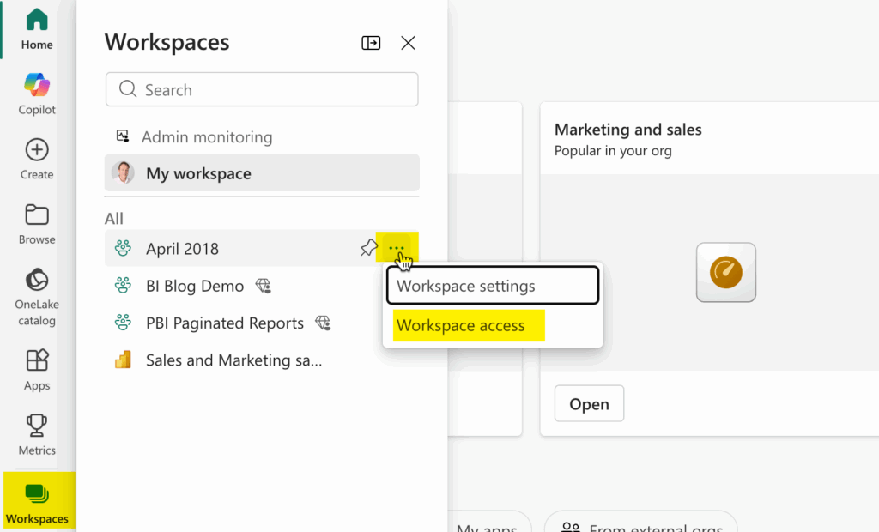Open the Browse folder icon
Viewport: 879px width, 532px height.
click(x=37, y=223)
